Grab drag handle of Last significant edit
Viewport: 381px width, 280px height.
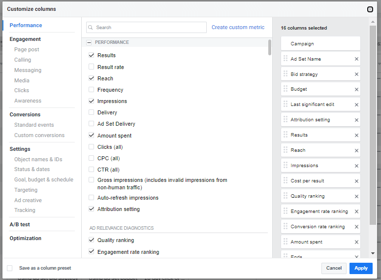pyautogui.click(x=286, y=104)
